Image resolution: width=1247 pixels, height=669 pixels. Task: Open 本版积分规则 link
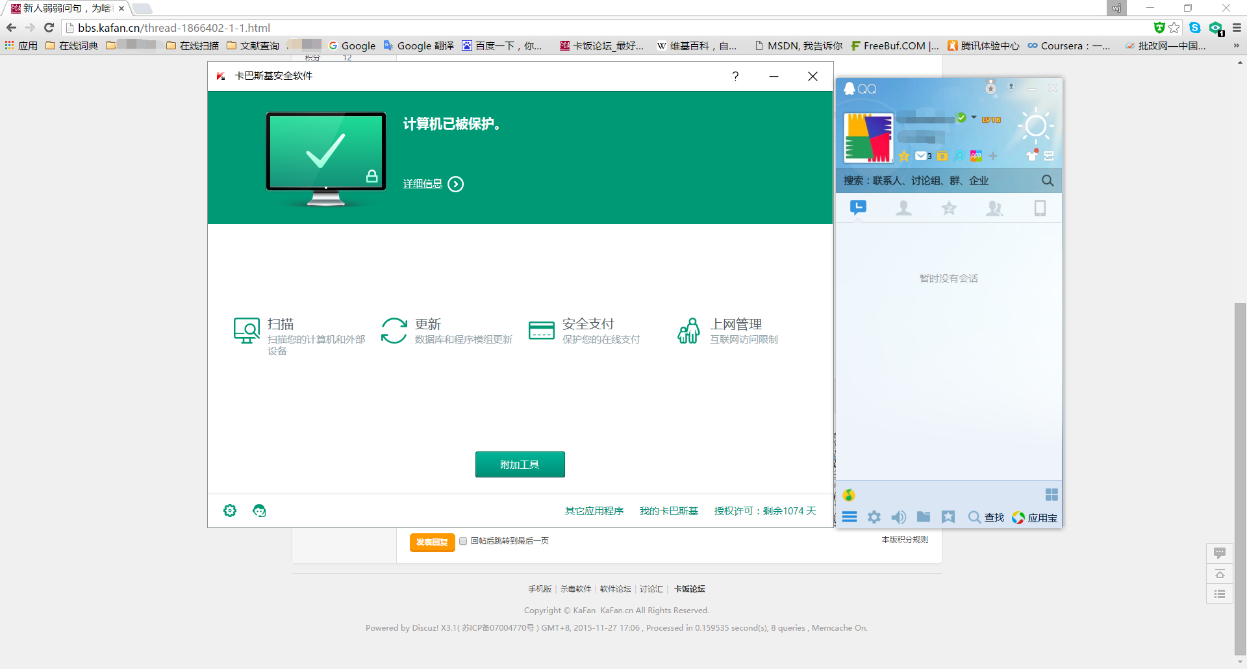[905, 540]
